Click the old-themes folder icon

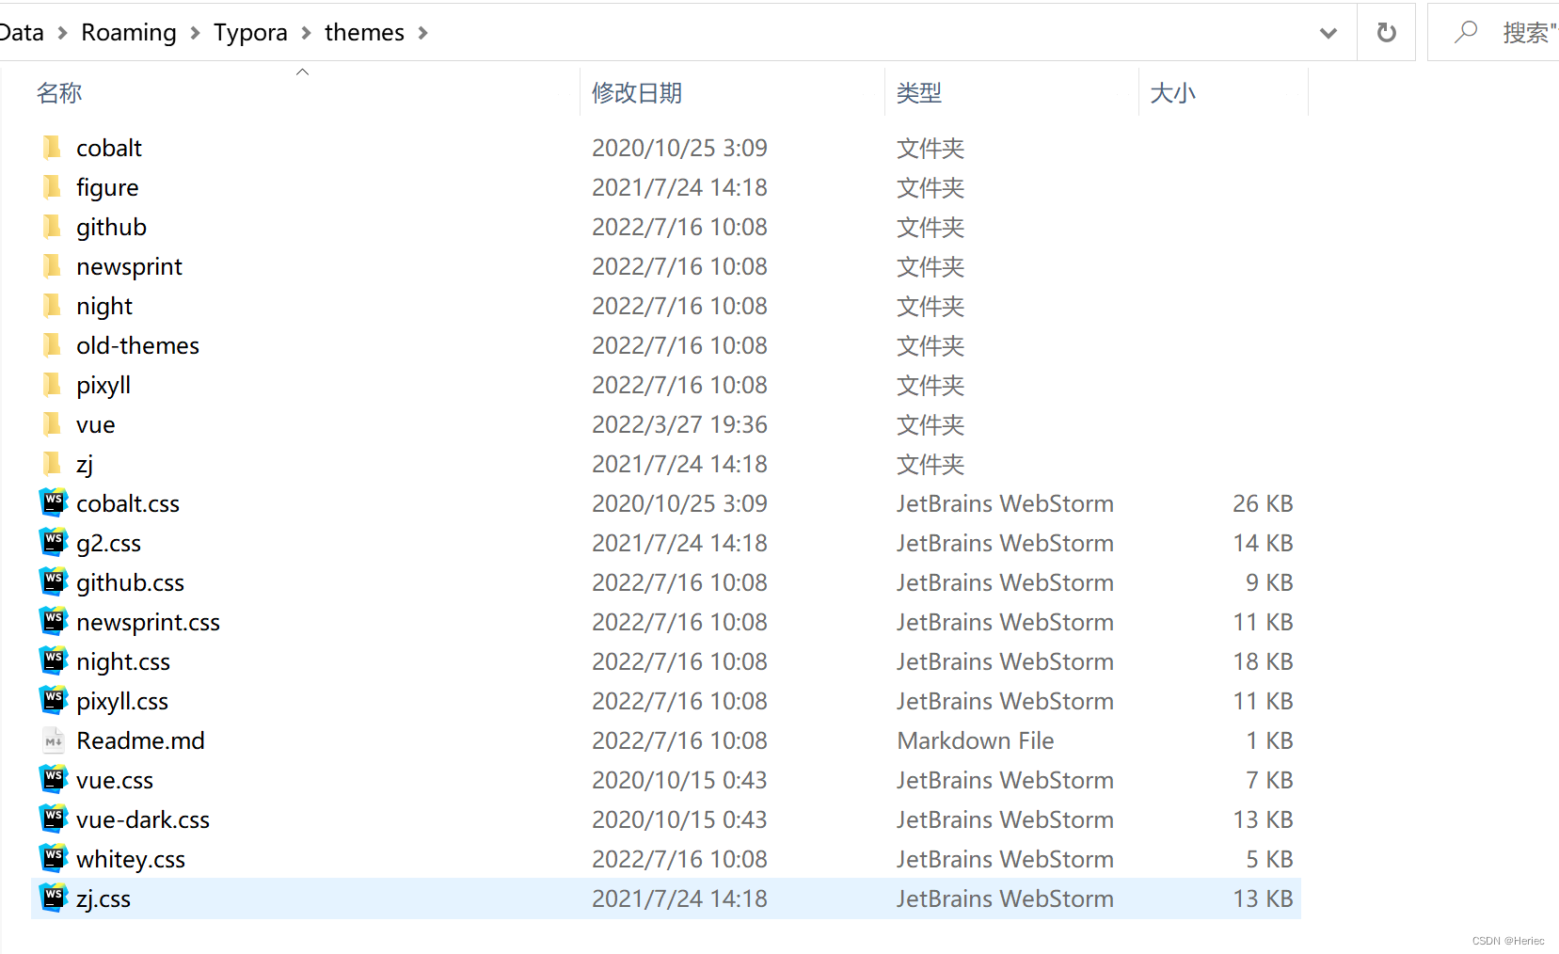click(x=52, y=345)
